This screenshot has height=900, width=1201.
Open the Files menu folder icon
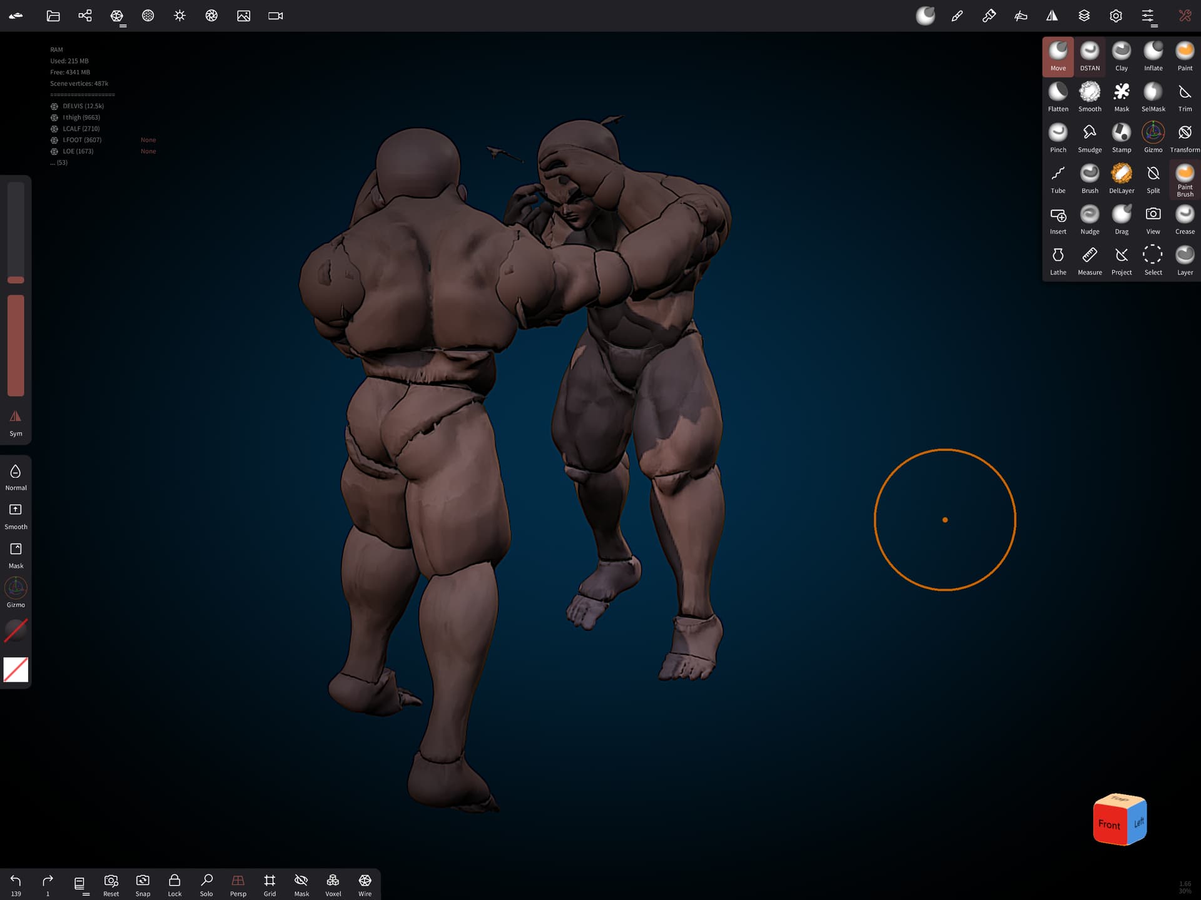click(53, 16)
